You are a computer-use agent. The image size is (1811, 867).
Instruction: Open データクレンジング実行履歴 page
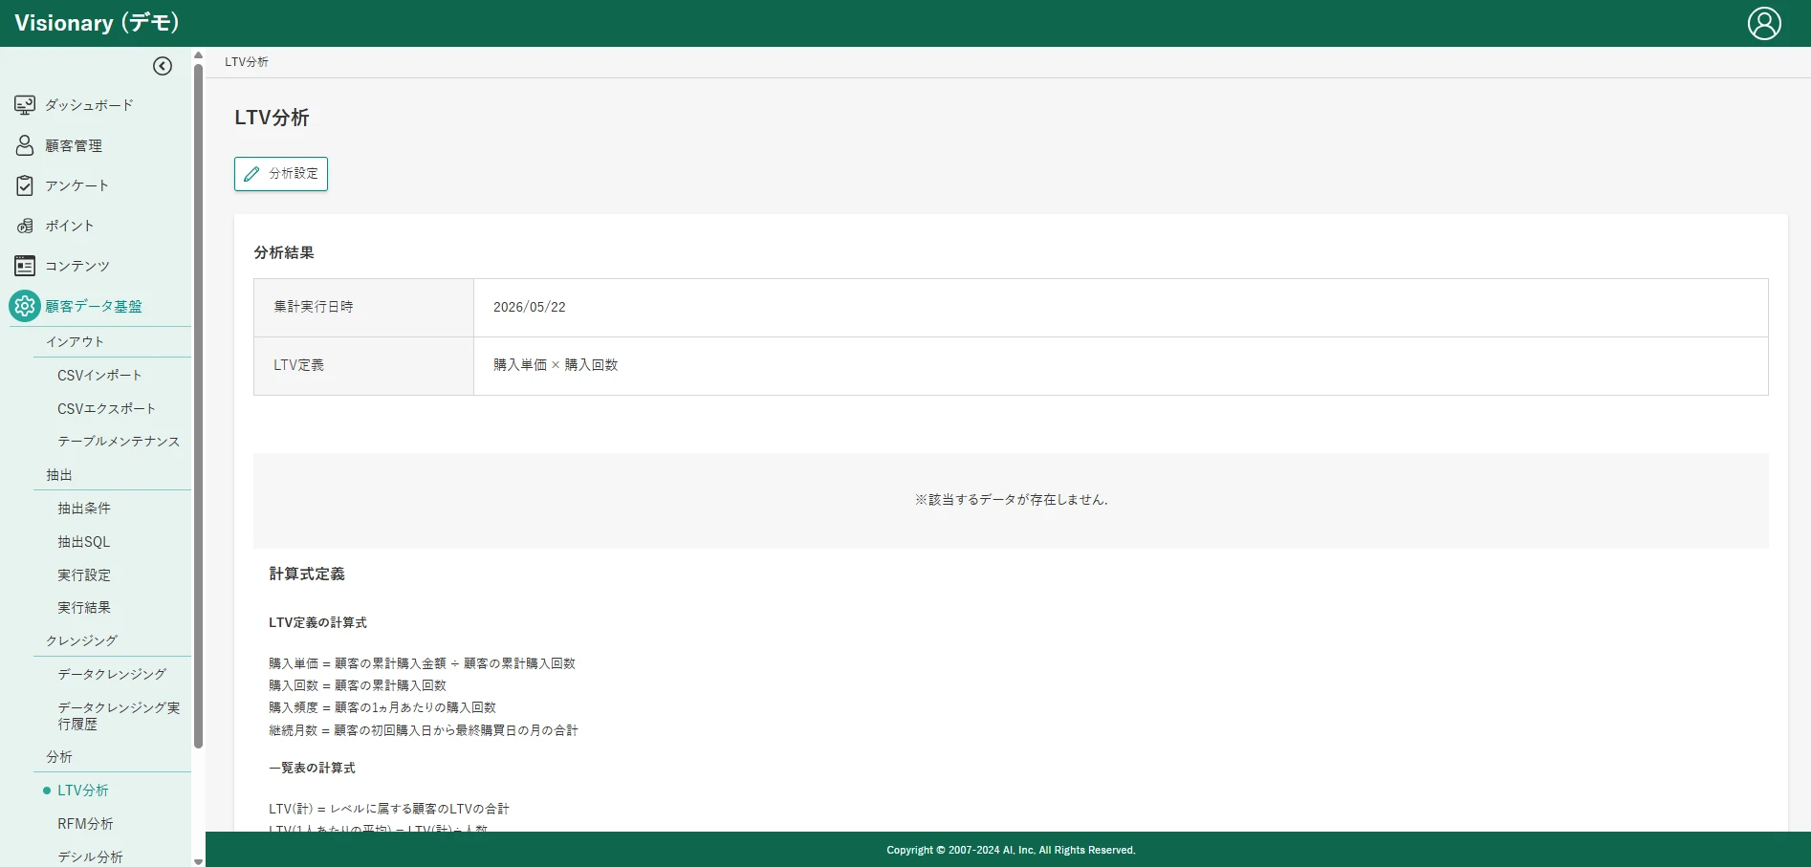click(x=119, y=715)
